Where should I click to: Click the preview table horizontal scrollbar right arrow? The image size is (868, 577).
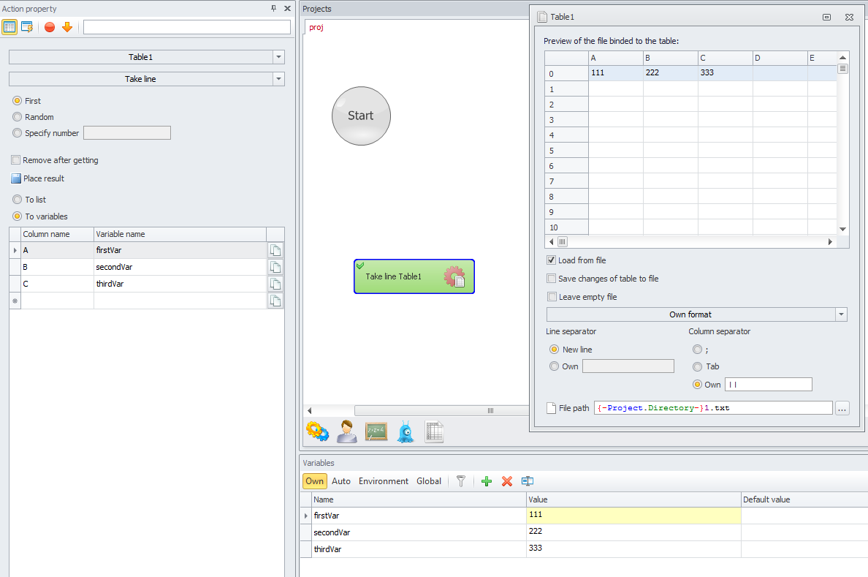pos(830,241)
